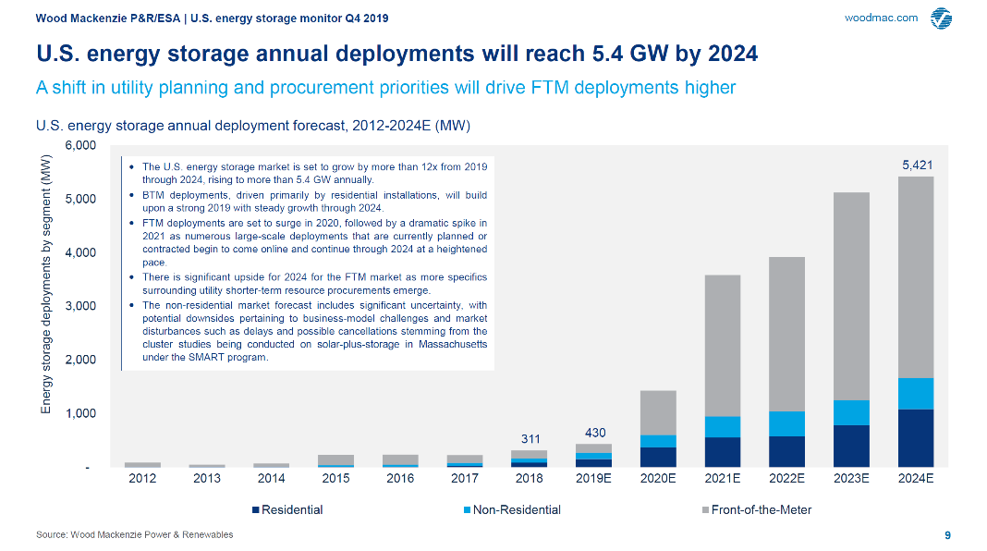Click the 2020E axis label
This screenshot has width=987, height=551.
[658, 479]
